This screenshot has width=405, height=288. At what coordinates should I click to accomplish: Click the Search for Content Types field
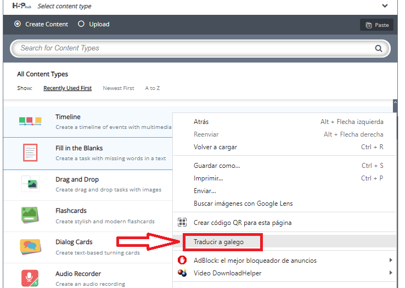coord(192,48)
